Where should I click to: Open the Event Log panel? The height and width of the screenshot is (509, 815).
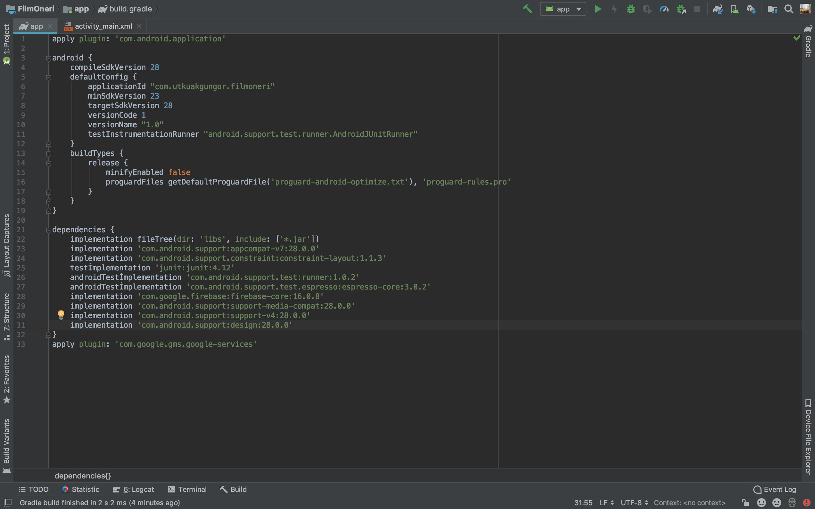tap(775, 489)
